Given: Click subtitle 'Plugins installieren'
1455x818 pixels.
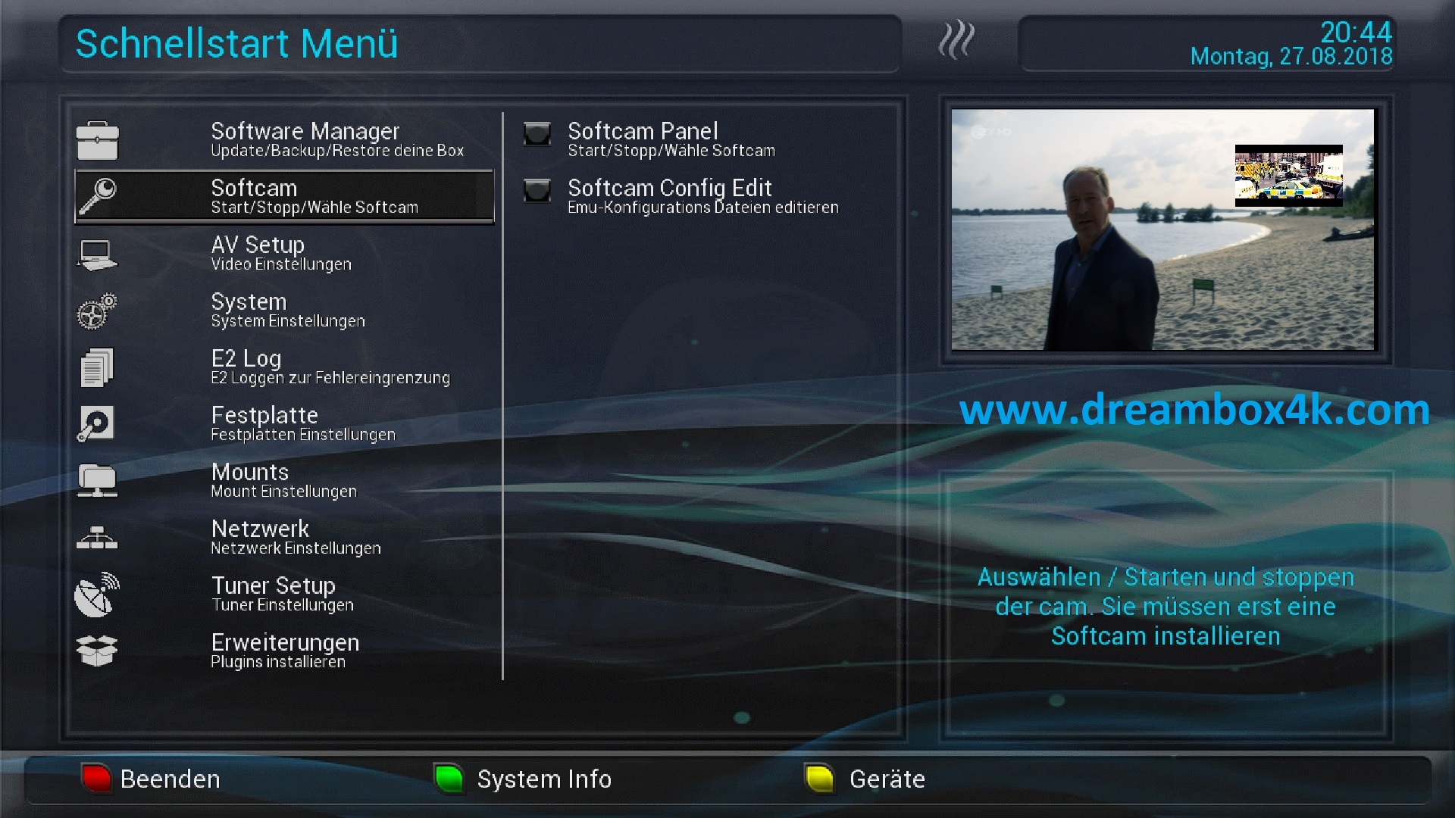Looking at the screenshot, I should tap(278, 662).
